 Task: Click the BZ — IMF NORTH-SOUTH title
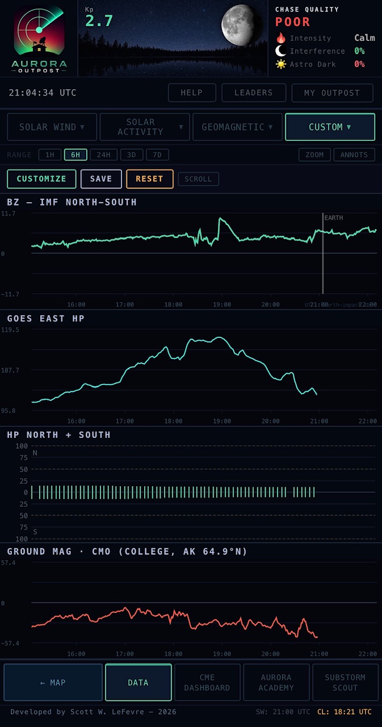(x=72, y=202)
